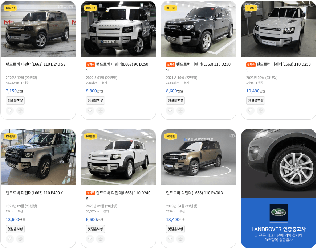Viewport: 317px width, 249px height.
Task: Click 헛걸음보상 button on the 7,150만원 card
Action: pos(15,100)
